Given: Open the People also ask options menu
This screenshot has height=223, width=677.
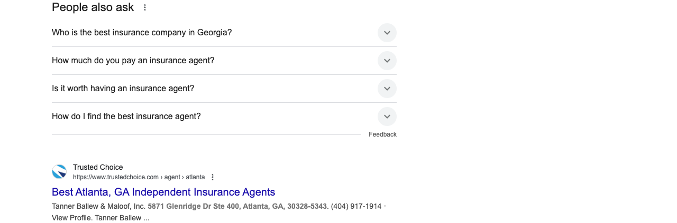Looking at the screenshot, I should tap(145, 7).
